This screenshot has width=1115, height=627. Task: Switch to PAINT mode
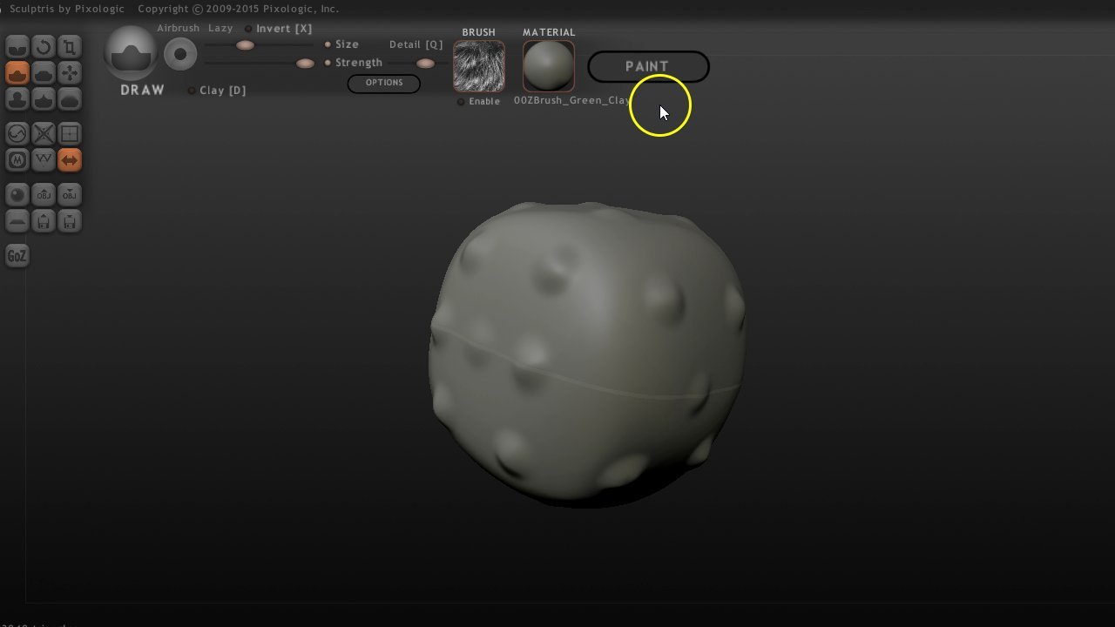tap(648, 67)
